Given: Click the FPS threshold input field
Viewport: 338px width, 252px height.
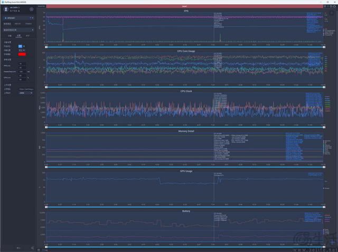Looking at the screenshot, I should 22,64.
